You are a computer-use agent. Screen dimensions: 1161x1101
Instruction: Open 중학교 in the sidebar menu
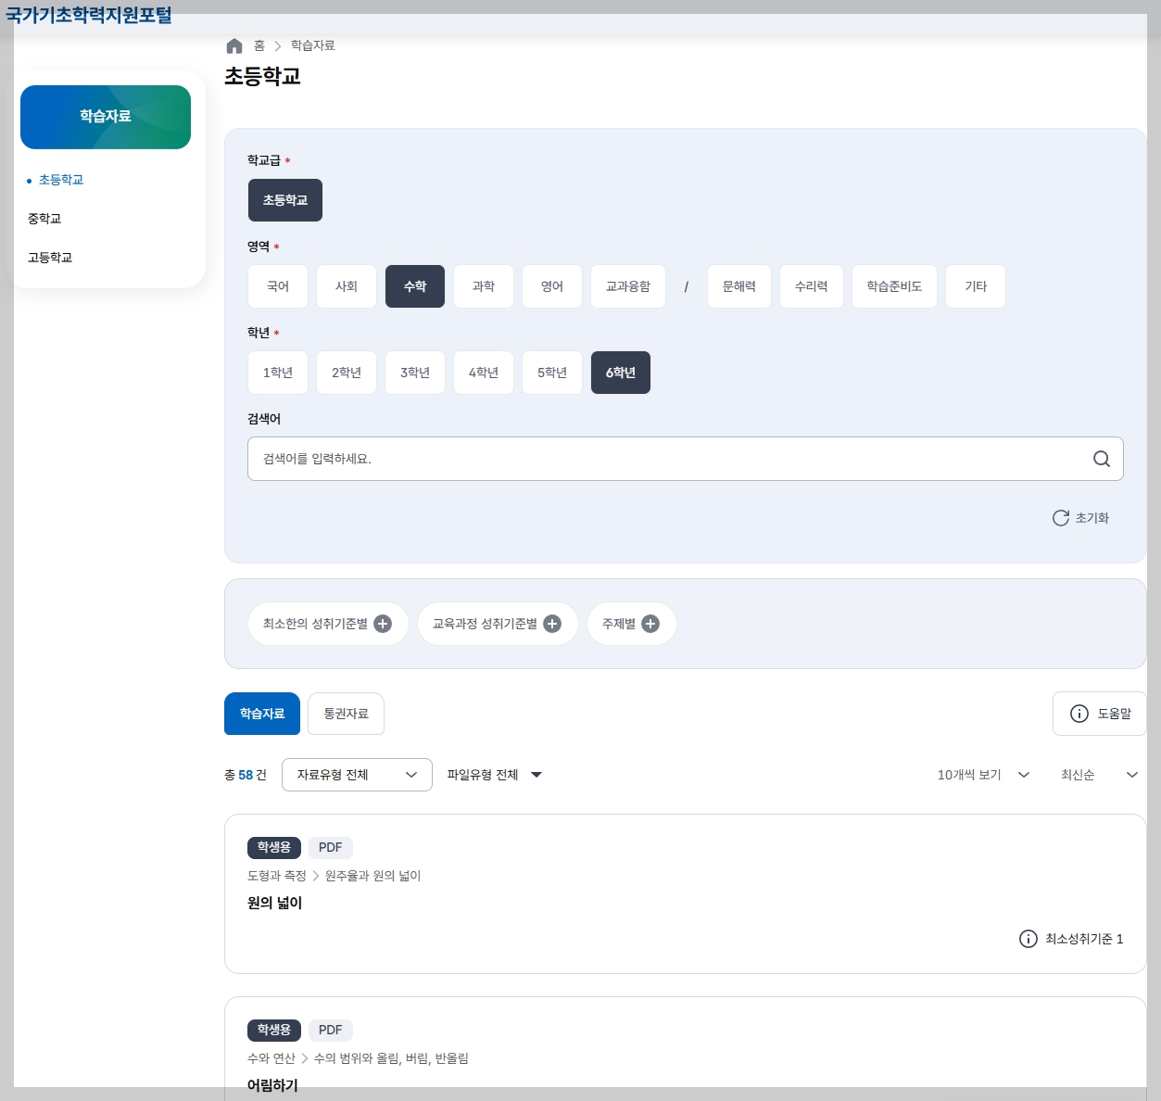pyautogui.click(x=44, y=219)
